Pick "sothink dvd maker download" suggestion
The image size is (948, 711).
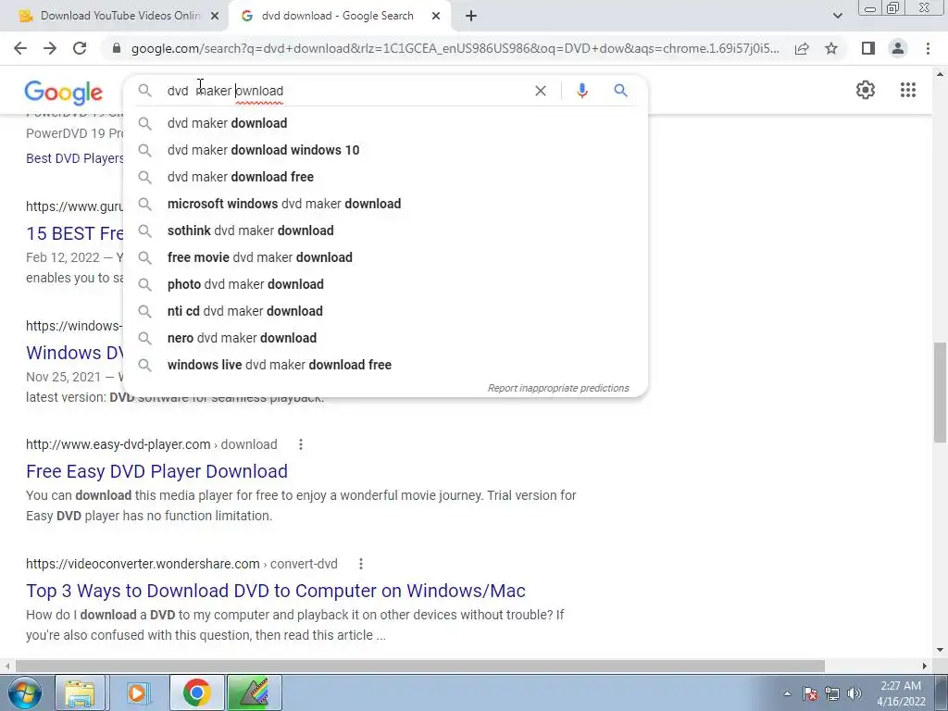384,231
